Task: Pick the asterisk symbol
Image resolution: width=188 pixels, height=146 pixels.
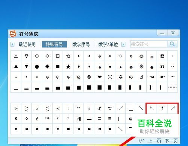Action: pyautogui.click(x=37, y=77)
